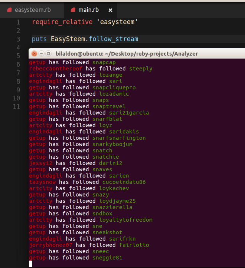The width and height of the screenshot is (245, 268).
Task: Click snarfsnarfington in the terminal output
Action: [x=119, y=138]
